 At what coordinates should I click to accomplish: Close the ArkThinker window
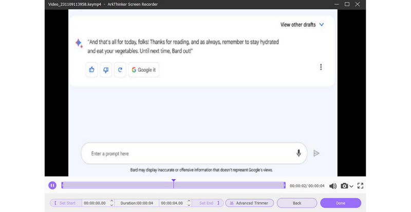click(x=357, y=4)
